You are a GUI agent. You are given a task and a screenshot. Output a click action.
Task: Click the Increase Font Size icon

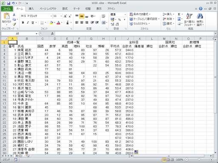[65, 16]
